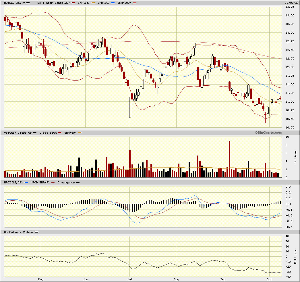The image size is (300, 282).
Task: Click the 10.25 price axis label
Action: pos(290,127)
